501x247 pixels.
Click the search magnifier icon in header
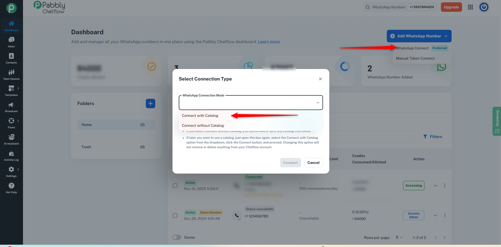pos(368,7)
